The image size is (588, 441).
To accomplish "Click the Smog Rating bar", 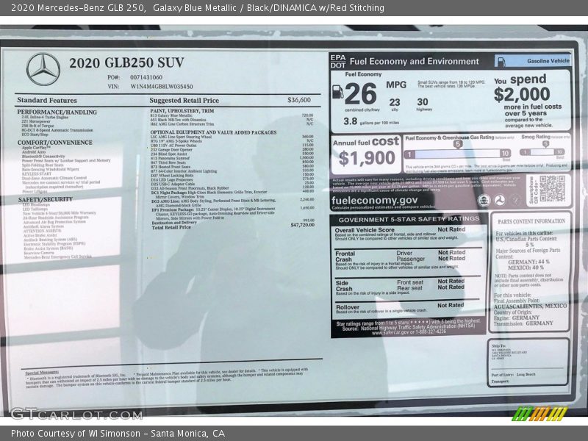I will [542, 152].
